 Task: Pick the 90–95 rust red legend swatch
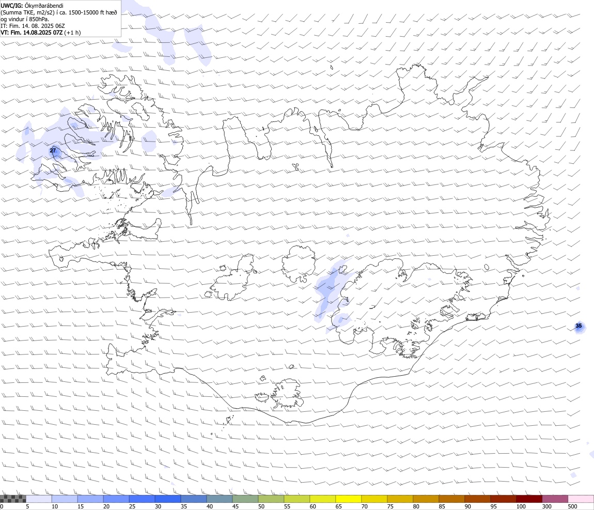[477, 499]
